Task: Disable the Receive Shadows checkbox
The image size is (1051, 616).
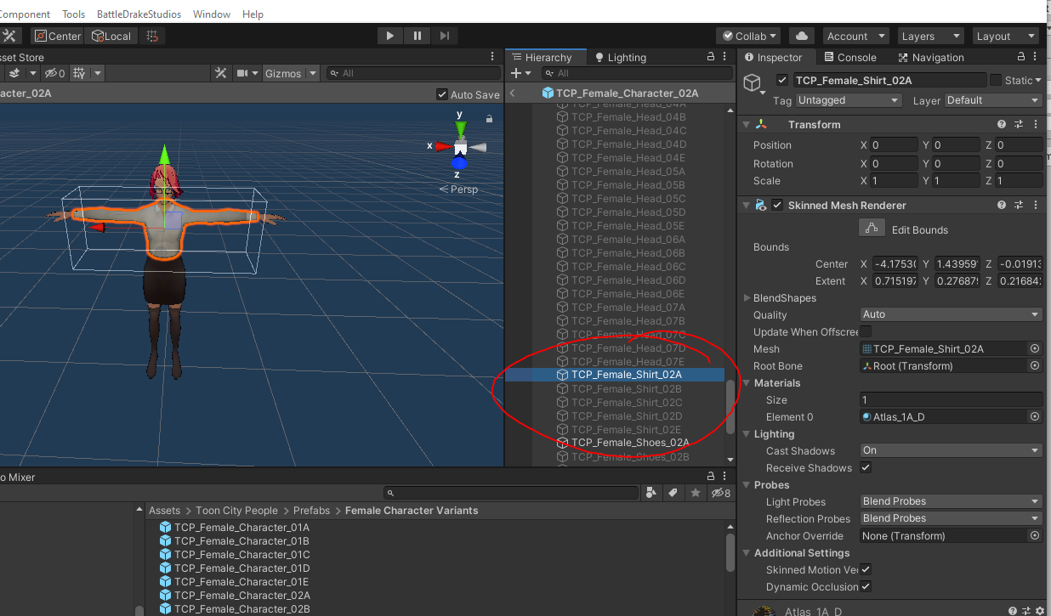Action: (866, 468)
